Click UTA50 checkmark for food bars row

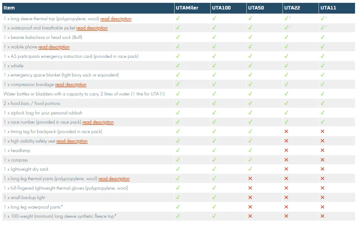(x=250, y=103)
